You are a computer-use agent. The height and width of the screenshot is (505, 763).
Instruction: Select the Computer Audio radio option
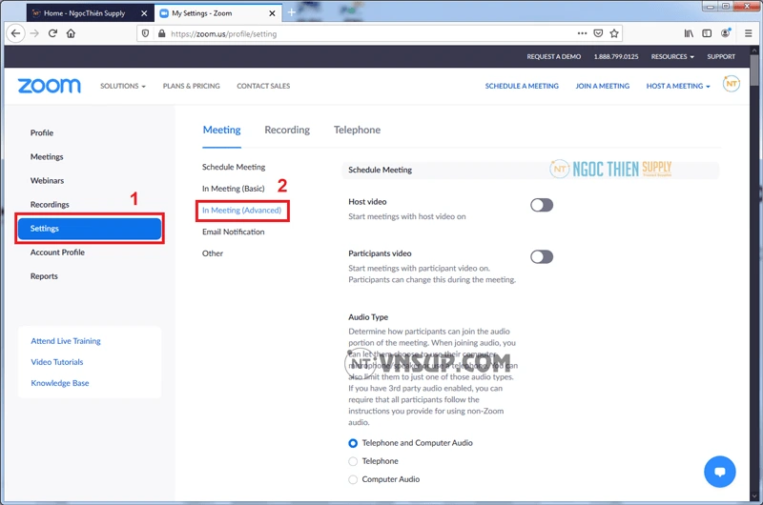[x=353, y=479]
